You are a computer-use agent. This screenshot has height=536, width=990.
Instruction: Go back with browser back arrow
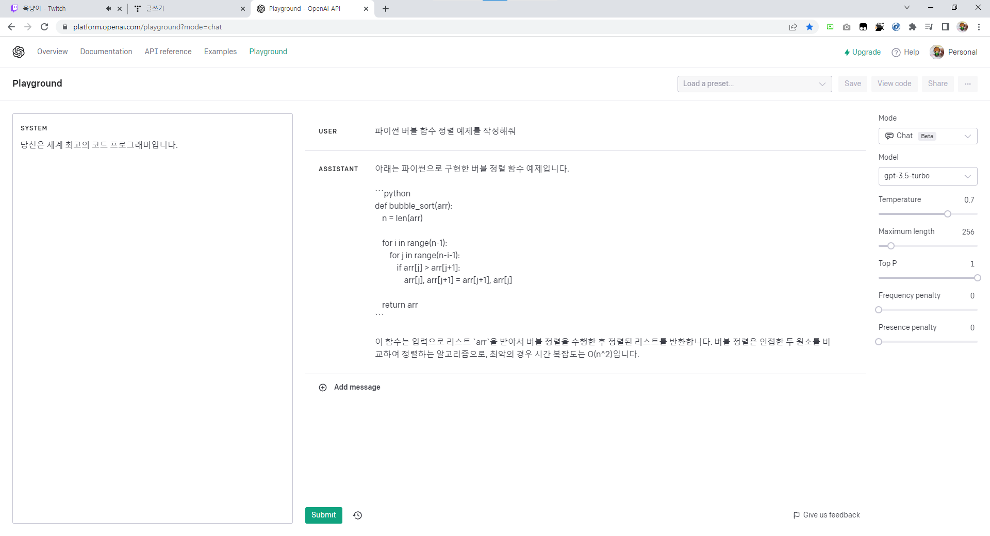click(11, 27)
